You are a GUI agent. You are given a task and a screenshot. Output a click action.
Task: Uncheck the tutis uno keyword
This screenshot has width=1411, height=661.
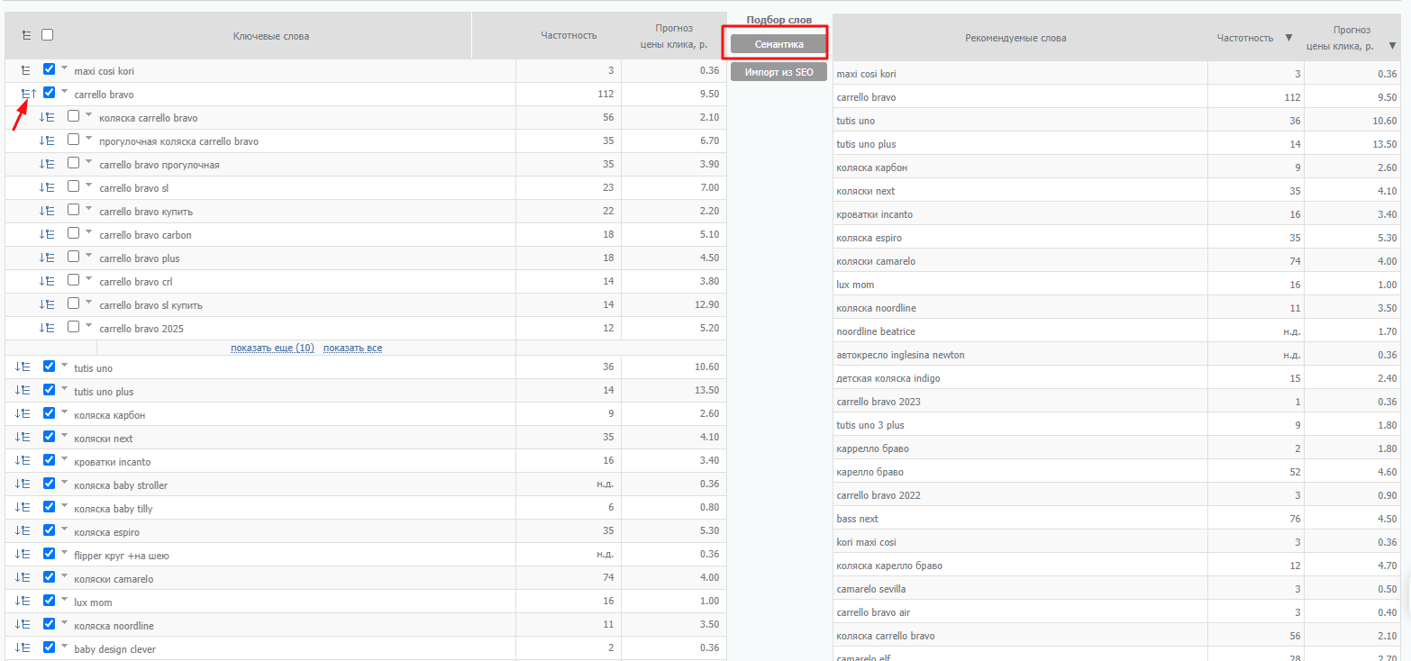[x=50, y=367]
